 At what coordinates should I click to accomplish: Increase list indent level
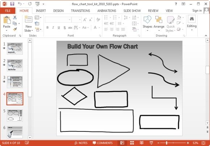pos(112,24)
